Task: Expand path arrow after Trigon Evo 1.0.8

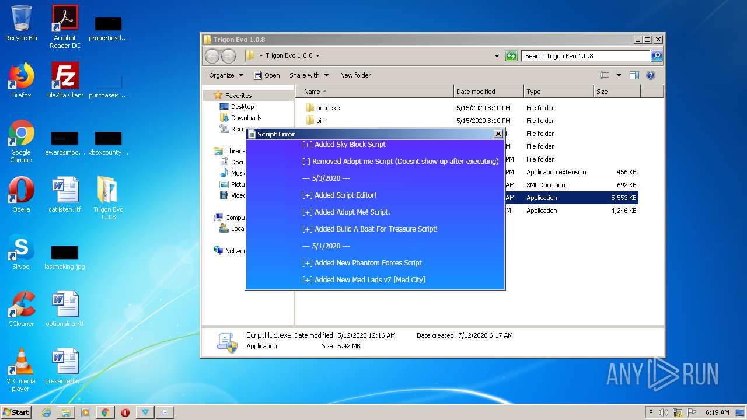Action: pyautogui.click(x=317, y=56)
